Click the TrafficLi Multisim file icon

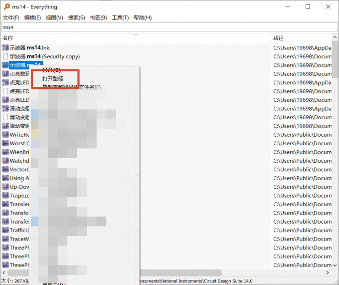pyautogui.click(x=5, y=230)
